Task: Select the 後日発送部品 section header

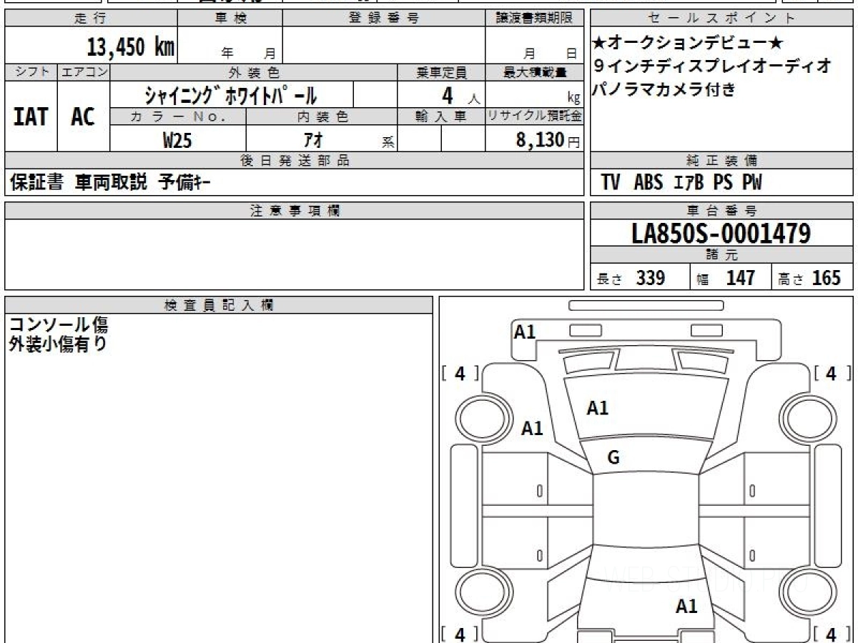Action: coord(295,161)
